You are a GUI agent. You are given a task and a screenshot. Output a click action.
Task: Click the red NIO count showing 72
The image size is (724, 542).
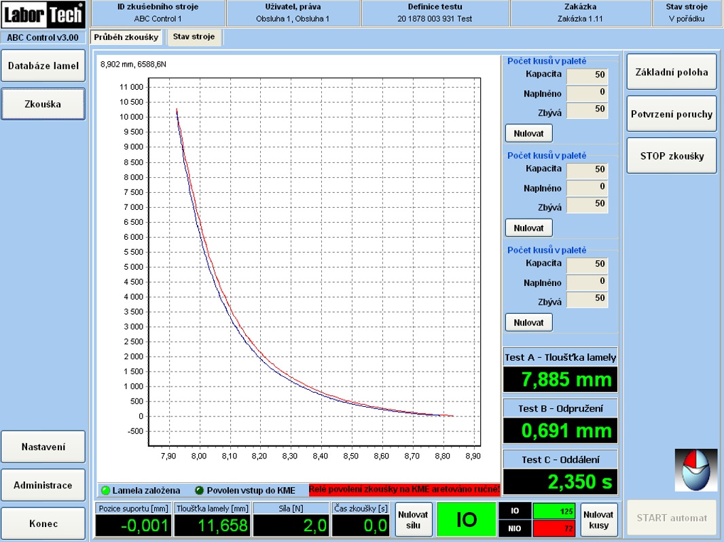point(554,528)
